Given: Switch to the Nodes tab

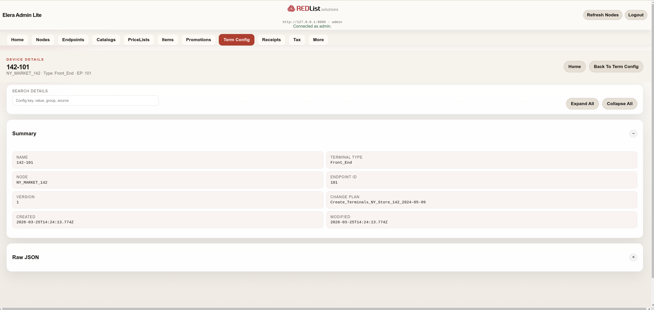Looking at the screenshot, I should [x=43, y=40].
